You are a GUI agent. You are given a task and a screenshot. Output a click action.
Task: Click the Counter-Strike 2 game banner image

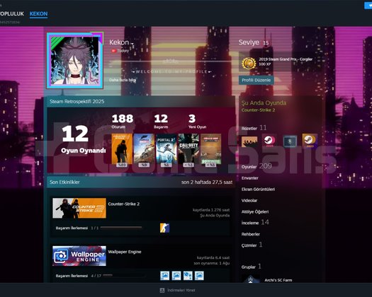79,208
